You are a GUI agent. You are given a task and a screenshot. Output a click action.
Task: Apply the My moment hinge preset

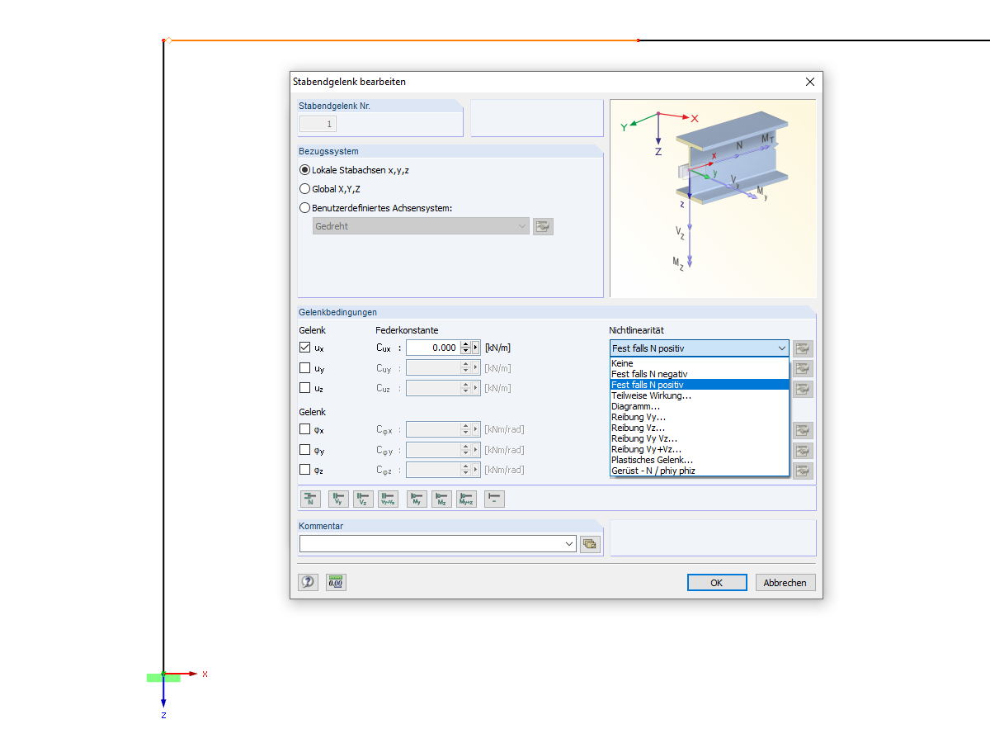(x=417, y=499)
